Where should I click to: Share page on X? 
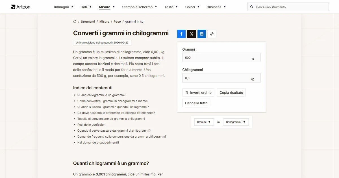point(192,34)
